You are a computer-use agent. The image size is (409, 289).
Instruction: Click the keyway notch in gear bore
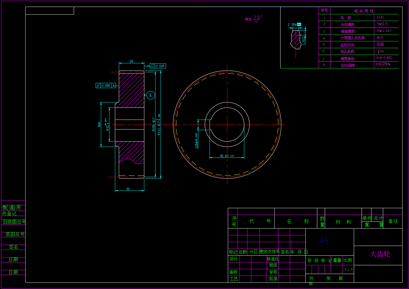tap(208, 125)
